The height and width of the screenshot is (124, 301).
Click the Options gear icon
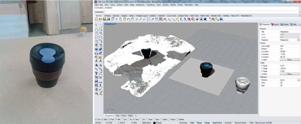pyautogui.click(x=213, y=19)
